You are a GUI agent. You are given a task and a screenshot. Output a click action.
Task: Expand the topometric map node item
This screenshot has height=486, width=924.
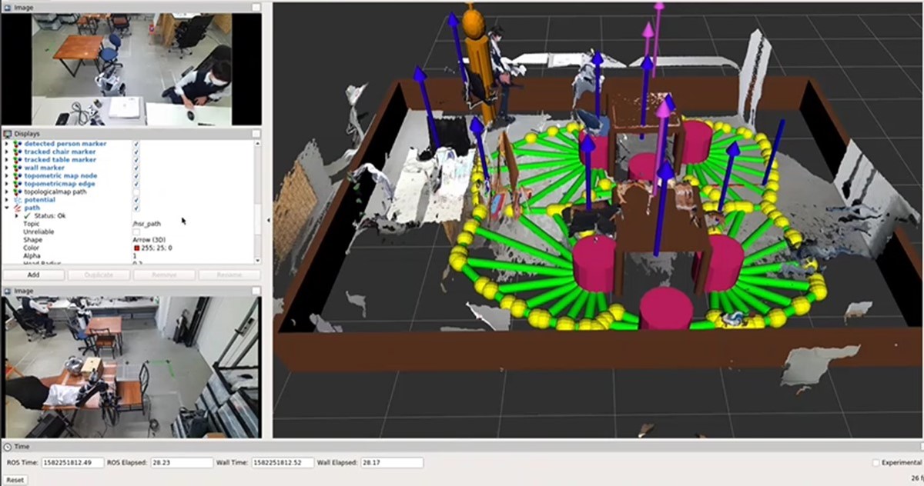pyautogui.click(x=7, y=176)
